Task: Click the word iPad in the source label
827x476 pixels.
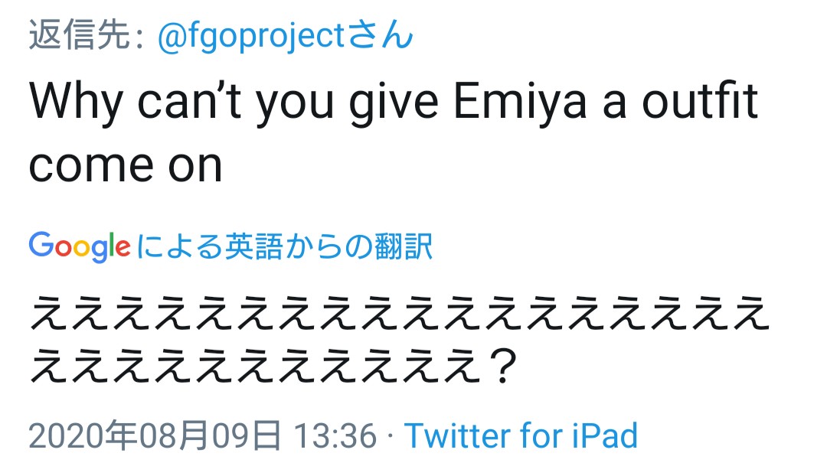Action: pyautogui.click(x=604, y=436)
